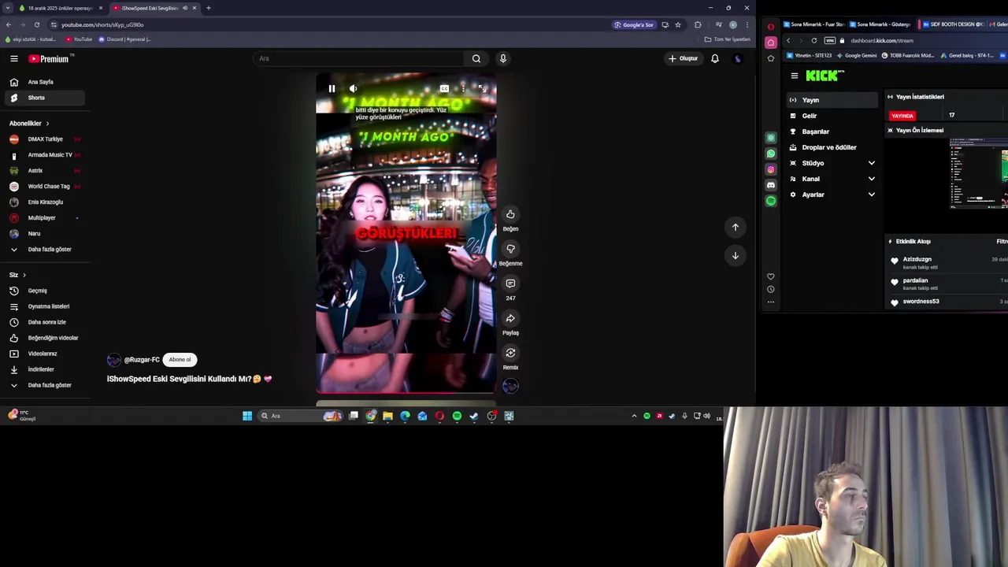Click the YouTube Premium logo
Image resolution: width=1008 pixels, height=567 pixels.
pos(50,58)
